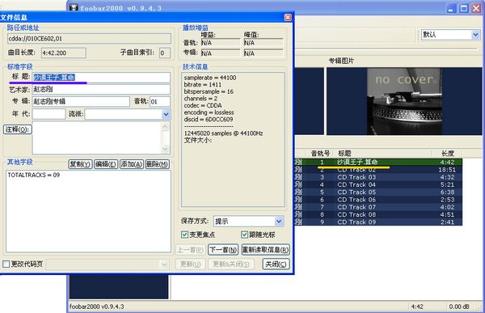Click the 专辑图片 panel label
485x313 pixels.
tap(341, 61)
